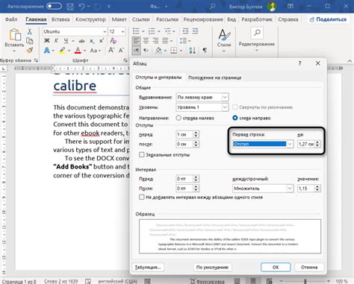Open text effects letter A icon

[x=46, y=51]
